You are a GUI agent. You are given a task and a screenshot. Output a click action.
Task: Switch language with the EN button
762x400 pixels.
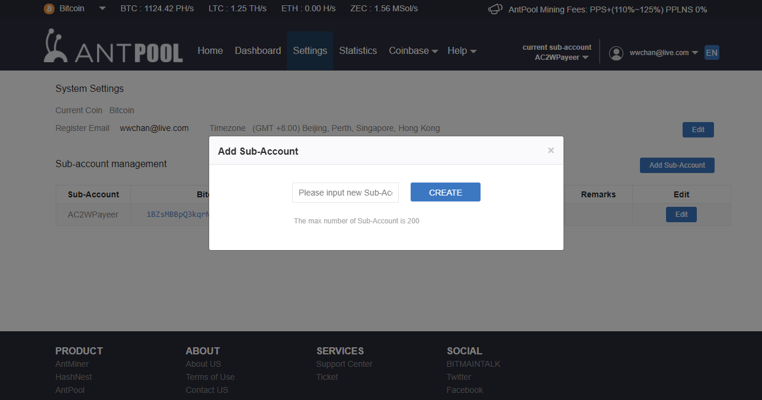[712, 53]
